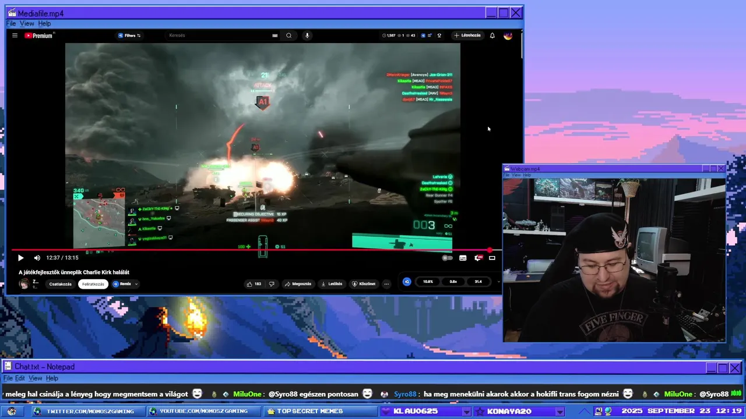Screen dimensions: 746x419
Task: Open the Filters extension button
Action: pyautogui.click(x=129, y=35)
